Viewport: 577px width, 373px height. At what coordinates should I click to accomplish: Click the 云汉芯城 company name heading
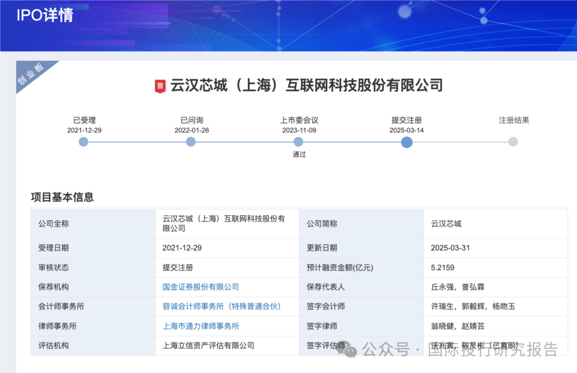pyautogui.click(x=306, y=85)
